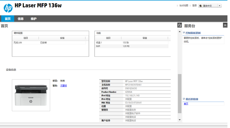Click the 客户支持 label
The image size is (230, 128).
pyautogui.click(x=106, y=121)
